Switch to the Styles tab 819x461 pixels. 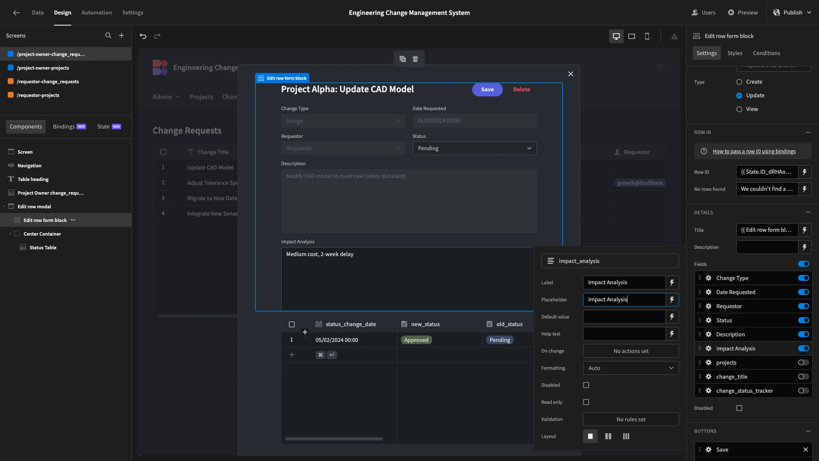click(x=735, y=53)
